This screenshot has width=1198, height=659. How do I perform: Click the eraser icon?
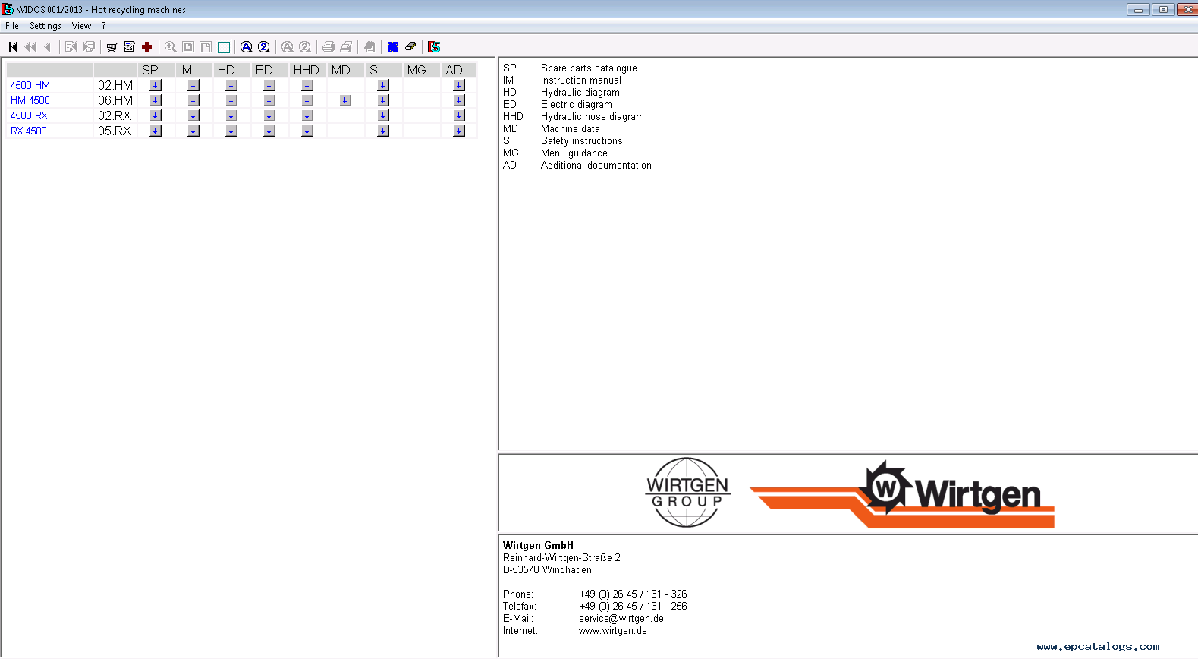pyautogui.click(x=410, y=47)
